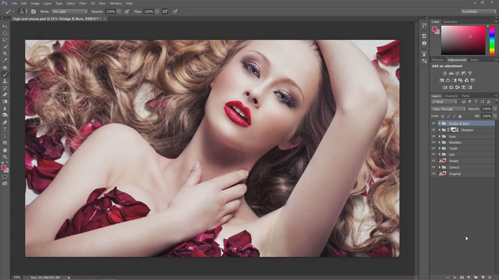The width and height of the screenshot is (499, 280).
Task: Open the Window menu
Action: (x=116, y=3)
